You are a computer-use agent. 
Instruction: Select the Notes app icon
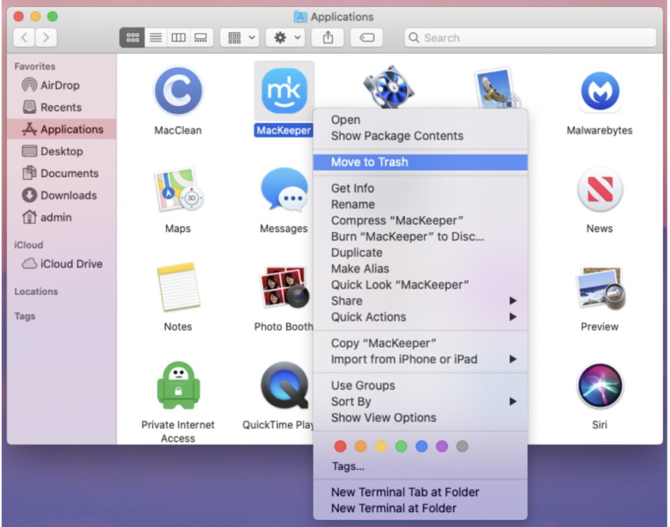178,288
